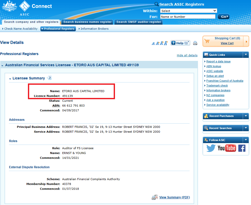Click the people icon beside Follow ASIC

point(206,140)
